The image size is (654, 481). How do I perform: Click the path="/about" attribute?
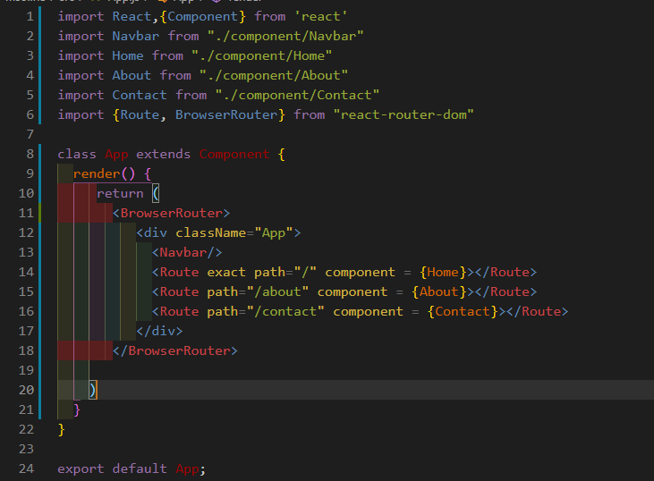258,291
